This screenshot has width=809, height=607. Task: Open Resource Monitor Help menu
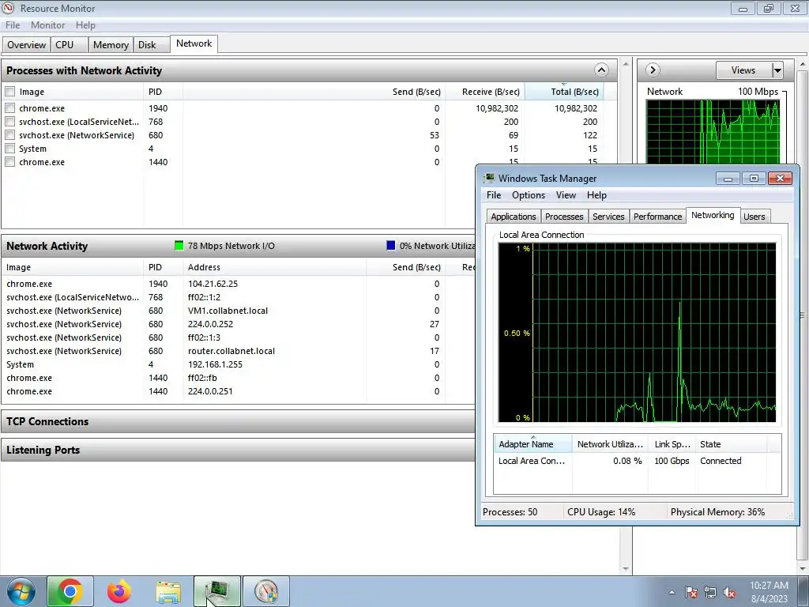pos(85,25)
